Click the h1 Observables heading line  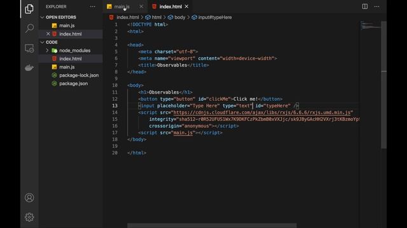[x=165, y=92]
